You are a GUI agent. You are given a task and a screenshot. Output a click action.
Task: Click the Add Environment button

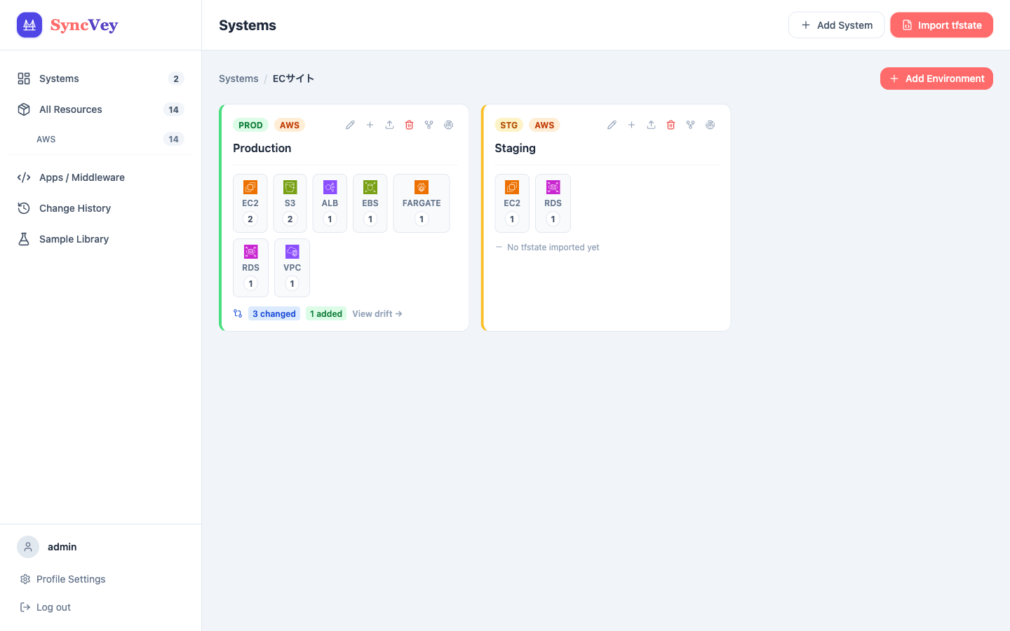click(936, 79)
